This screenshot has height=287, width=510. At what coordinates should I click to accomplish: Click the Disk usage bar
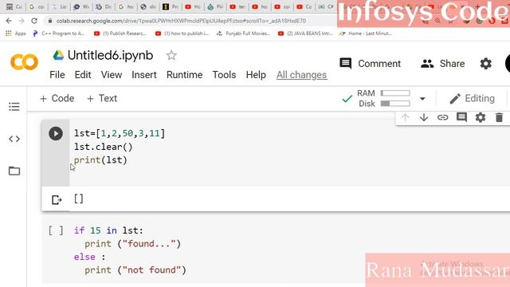[x=395, y=104]
